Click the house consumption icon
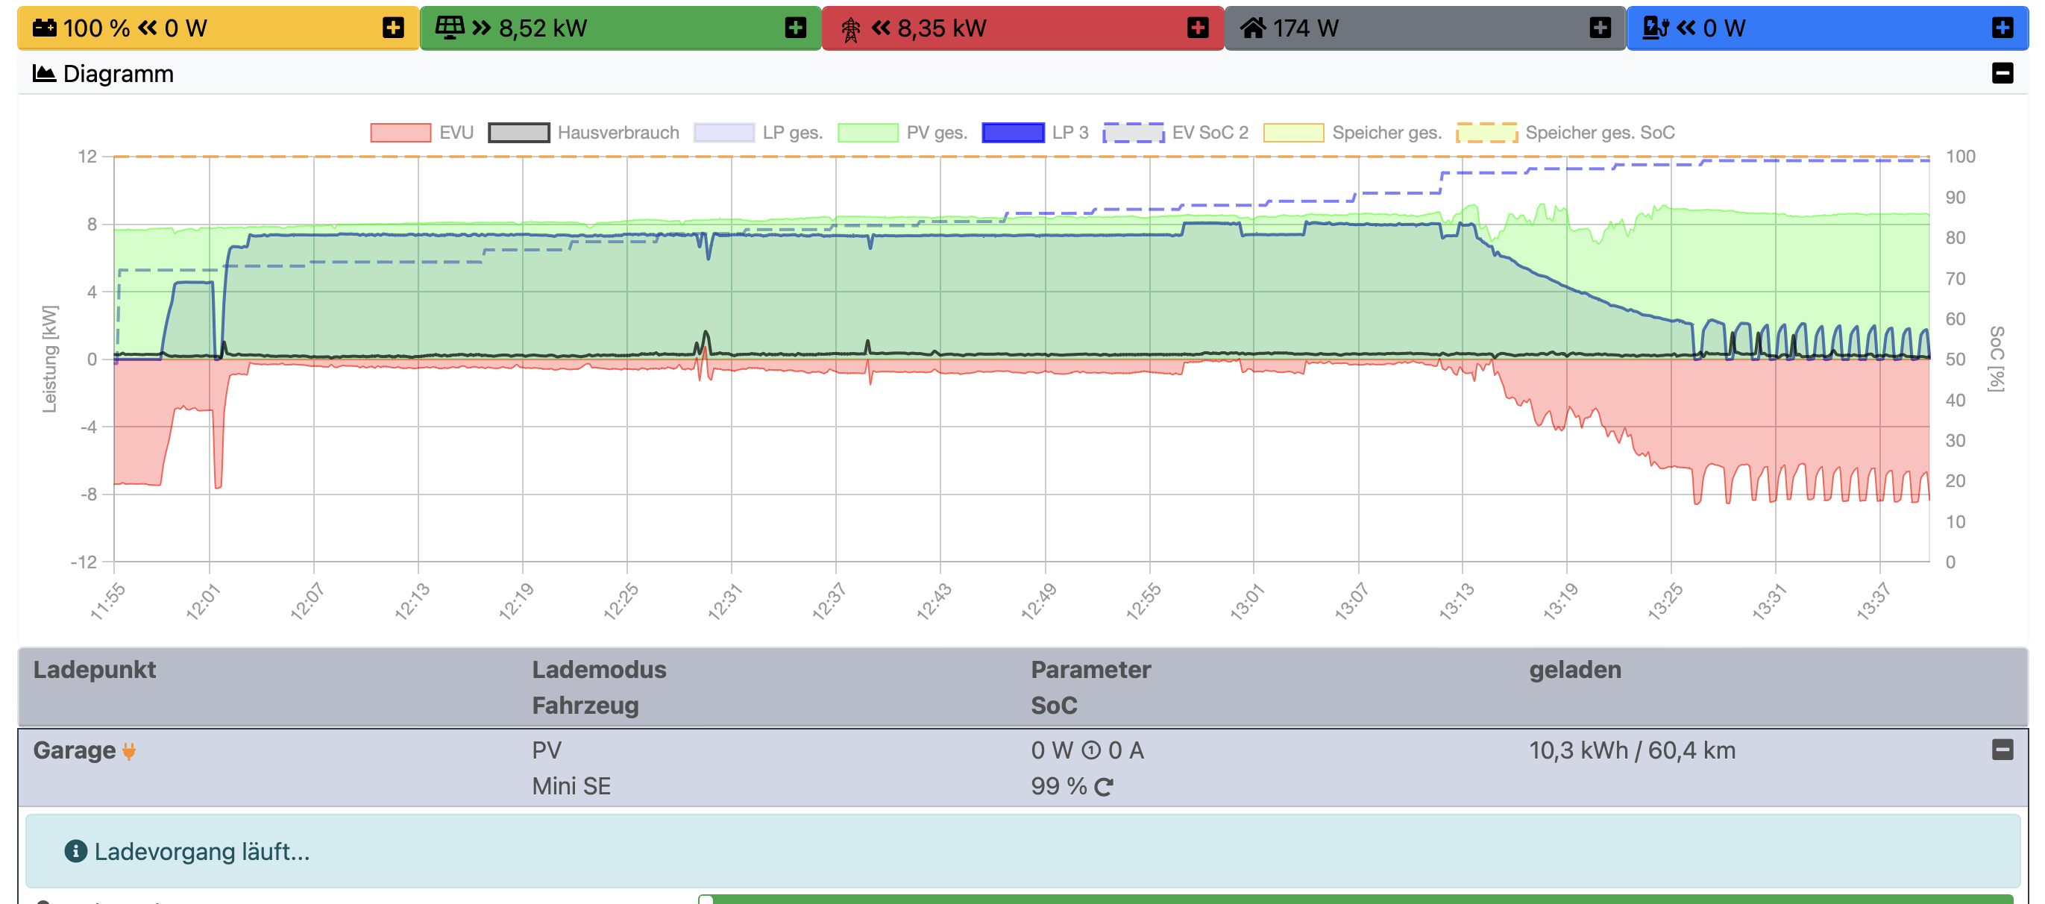 coord(1253,28)
